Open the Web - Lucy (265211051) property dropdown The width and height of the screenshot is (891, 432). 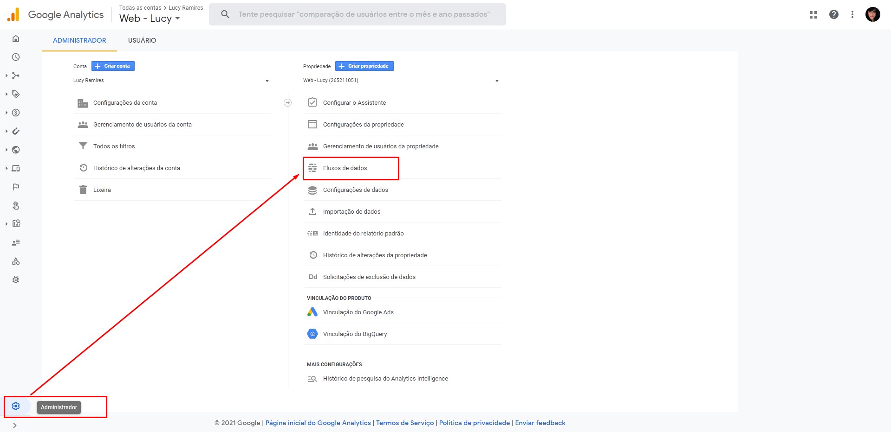pyautogui.click(x=402, y=80)
